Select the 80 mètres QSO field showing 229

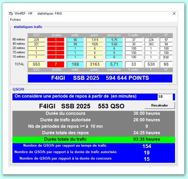click(x=36, y=40)
